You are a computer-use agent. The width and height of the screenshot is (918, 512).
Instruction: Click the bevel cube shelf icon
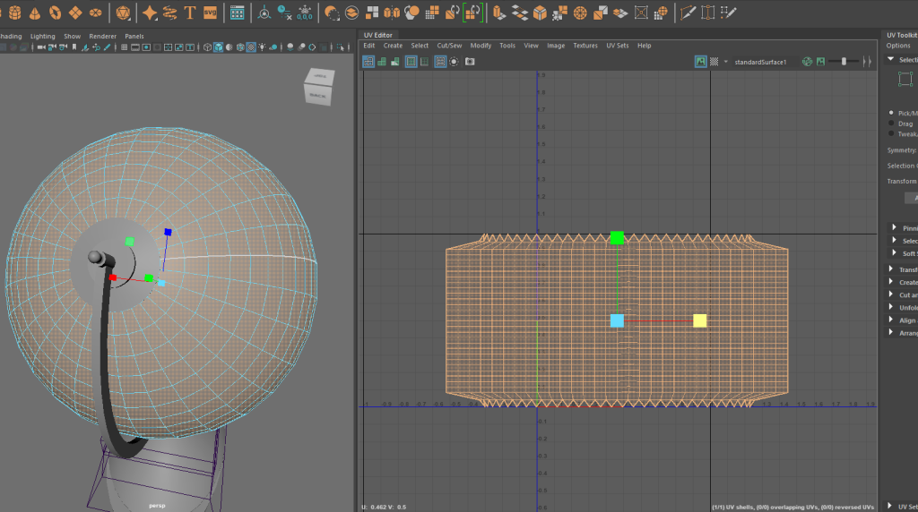(540, 13)
